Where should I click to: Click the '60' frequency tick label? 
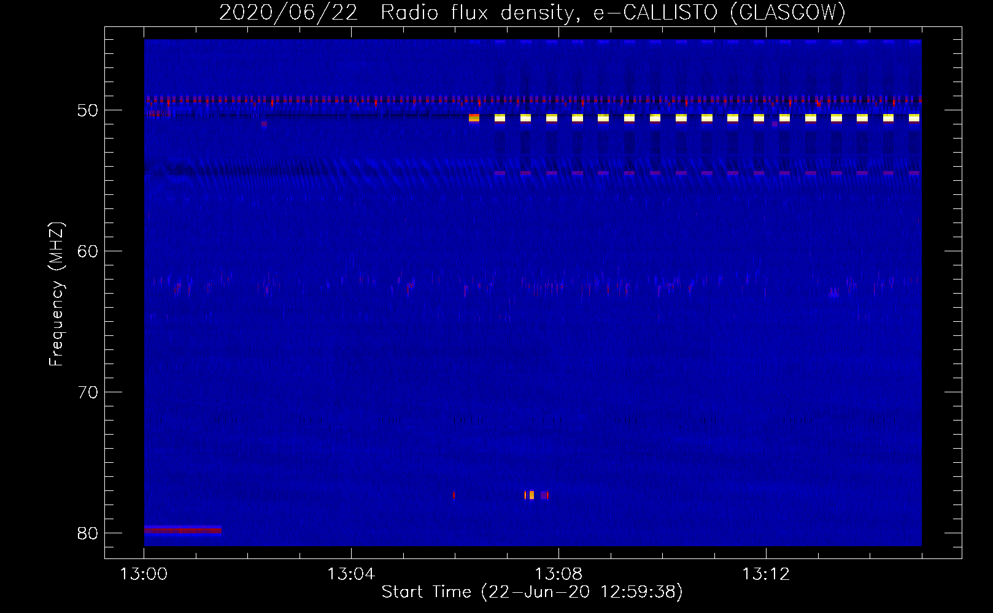coord(88,251)
